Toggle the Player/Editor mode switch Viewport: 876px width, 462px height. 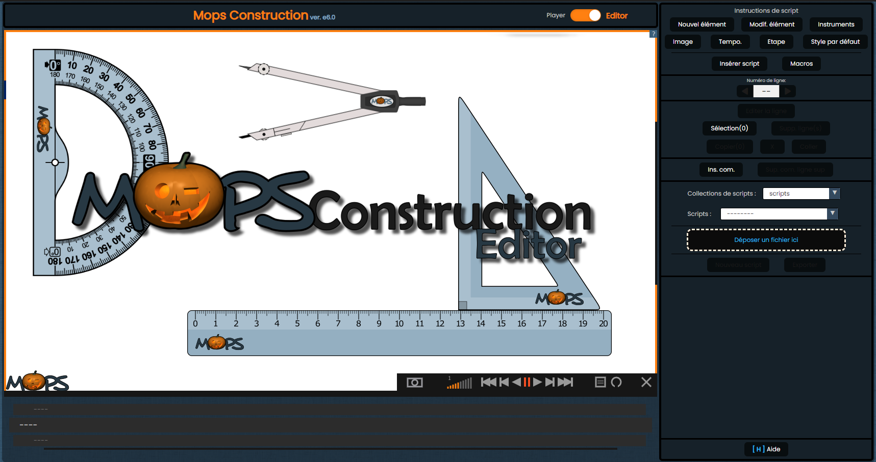point(585,15)
